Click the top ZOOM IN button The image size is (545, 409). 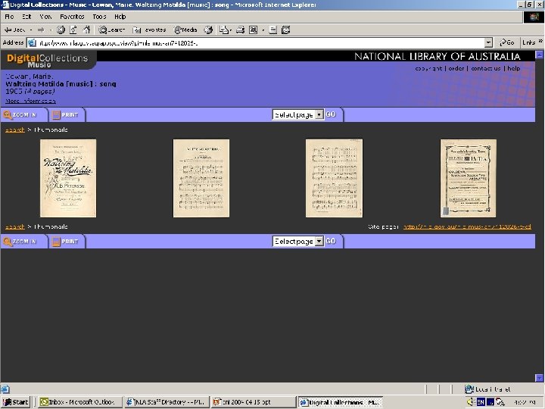pos(23,115)
